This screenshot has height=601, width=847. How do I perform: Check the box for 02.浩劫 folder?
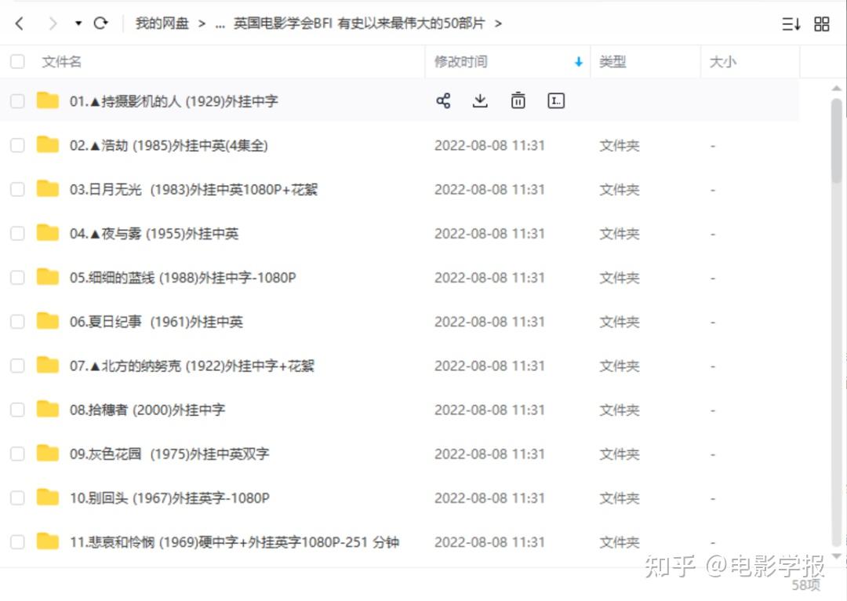17,145
